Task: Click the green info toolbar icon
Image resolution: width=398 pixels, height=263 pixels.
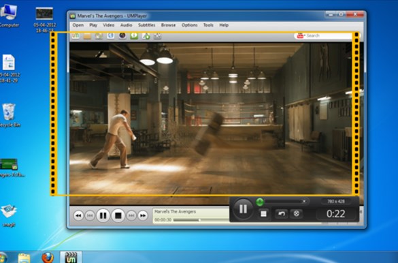Action: click(x=134, y=36)
